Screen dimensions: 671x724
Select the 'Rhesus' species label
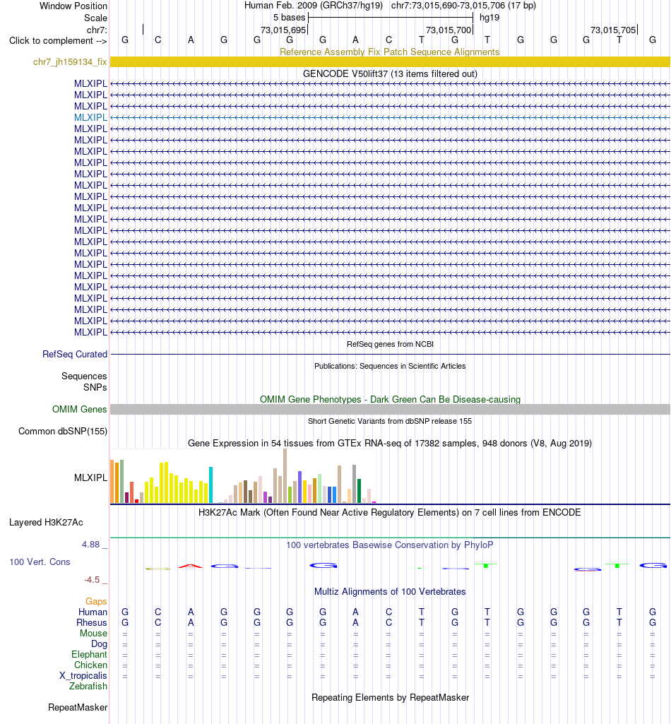(92, 622)
